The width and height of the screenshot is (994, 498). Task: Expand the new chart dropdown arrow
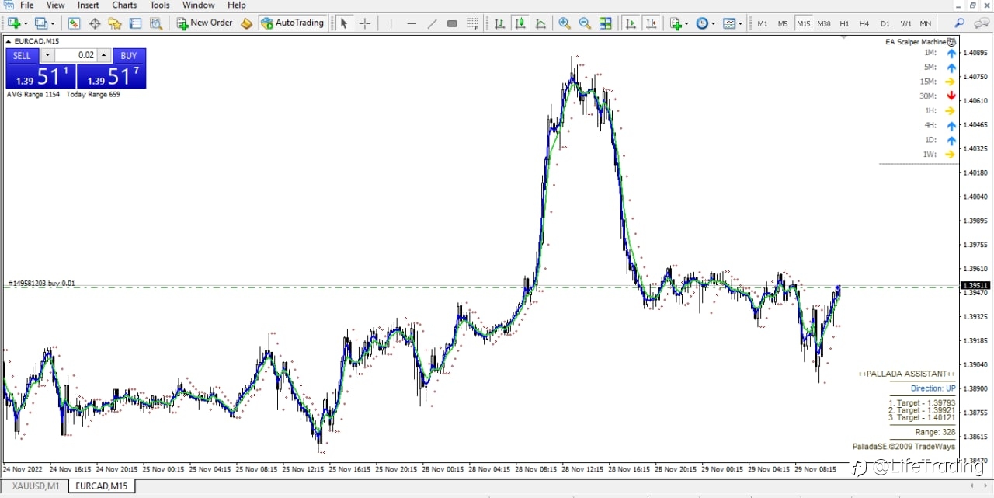click(26, 23)
